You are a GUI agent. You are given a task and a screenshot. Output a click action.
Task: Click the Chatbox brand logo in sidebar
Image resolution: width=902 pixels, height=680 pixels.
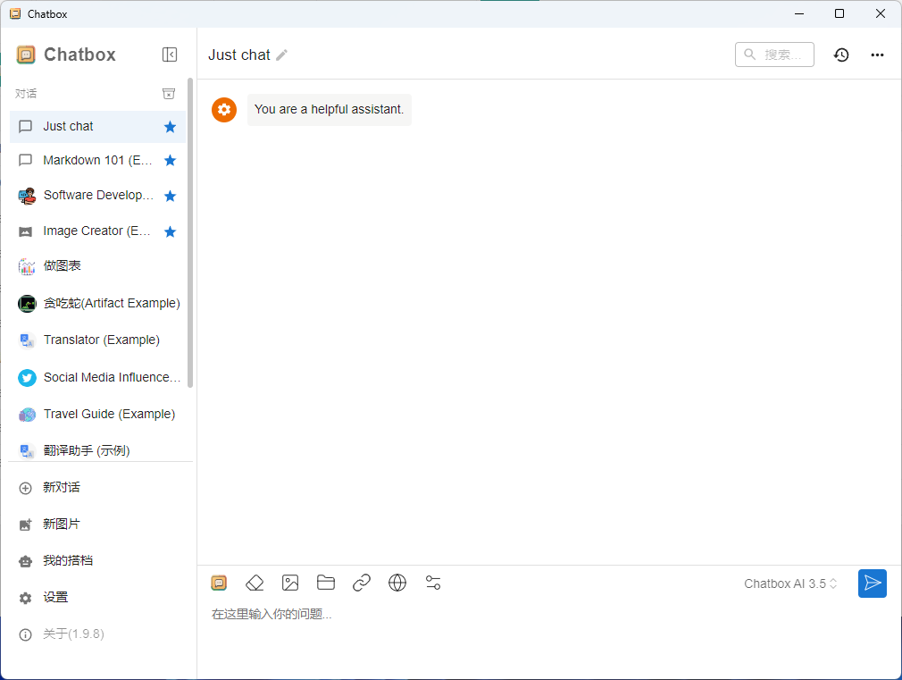(26, 55)
